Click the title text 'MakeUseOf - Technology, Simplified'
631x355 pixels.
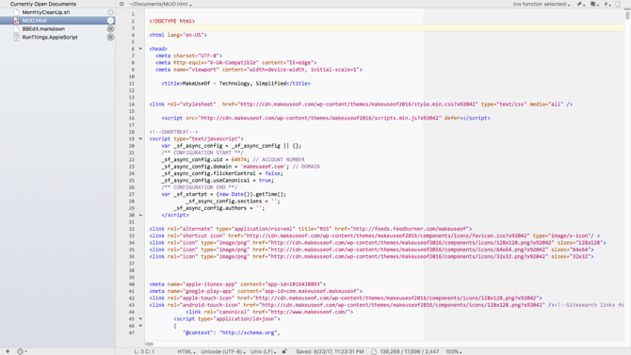coord(235,83)
